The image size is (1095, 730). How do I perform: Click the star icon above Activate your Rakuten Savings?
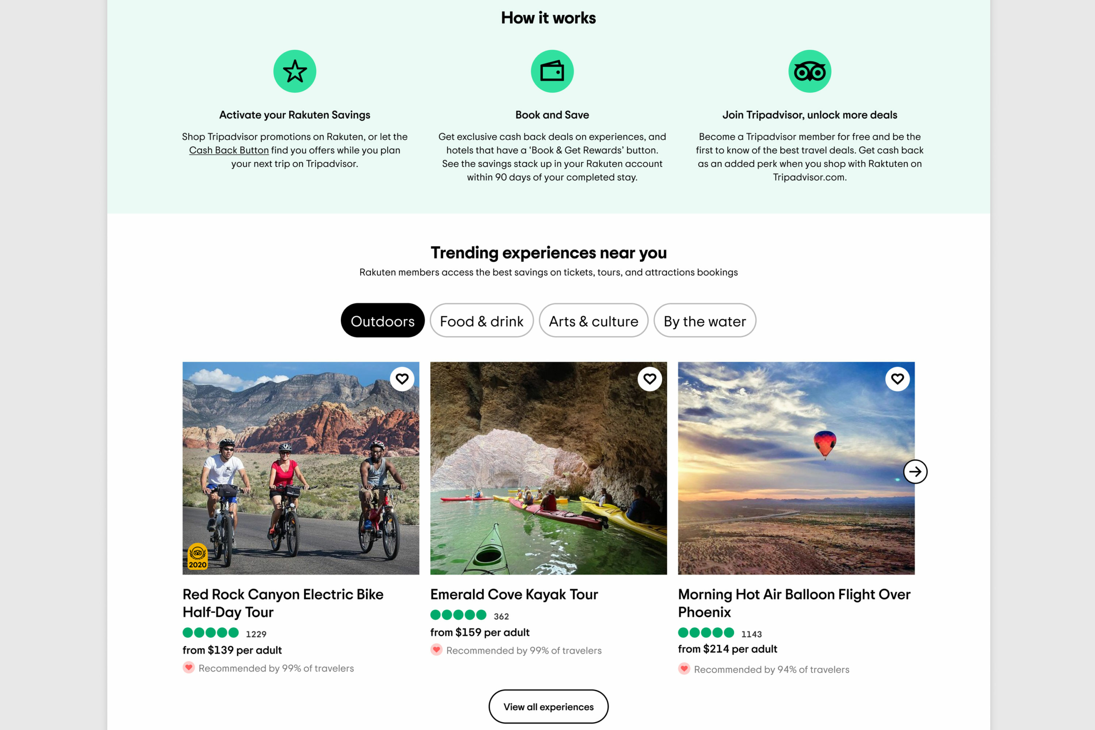point(295,71)
